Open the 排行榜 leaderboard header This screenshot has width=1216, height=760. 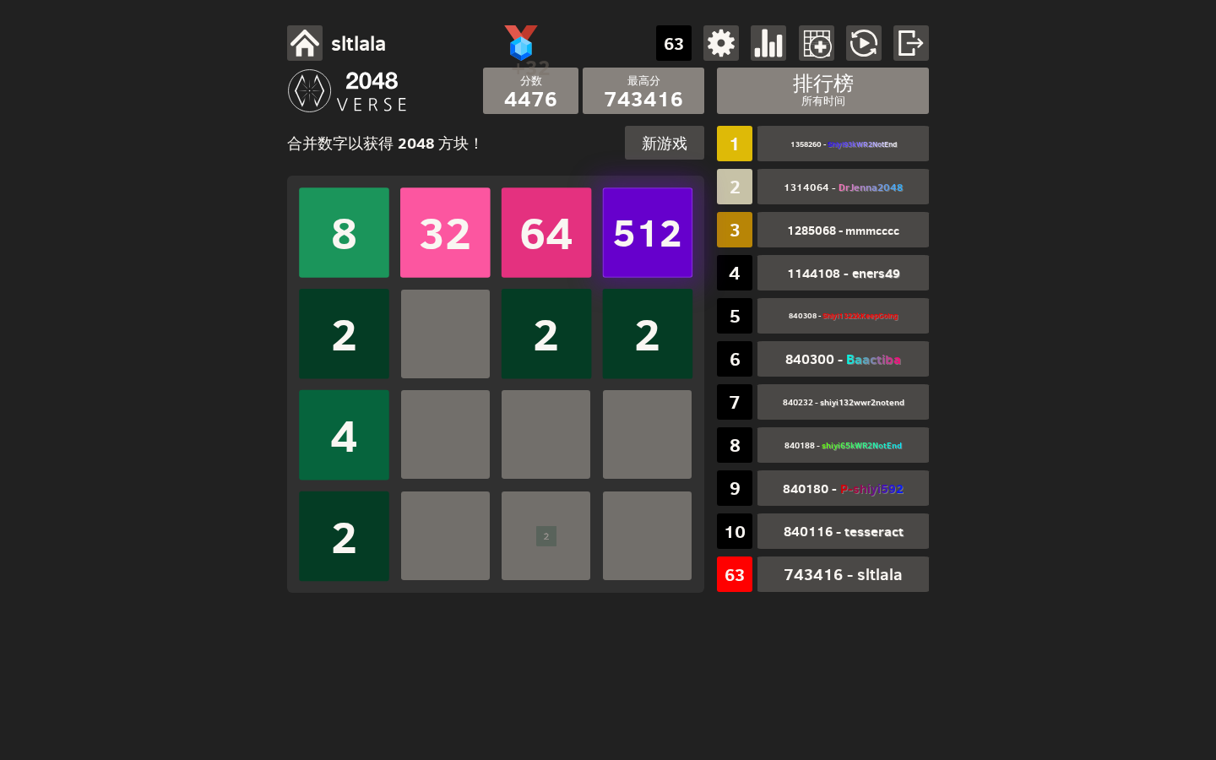(x=822, y=90)
